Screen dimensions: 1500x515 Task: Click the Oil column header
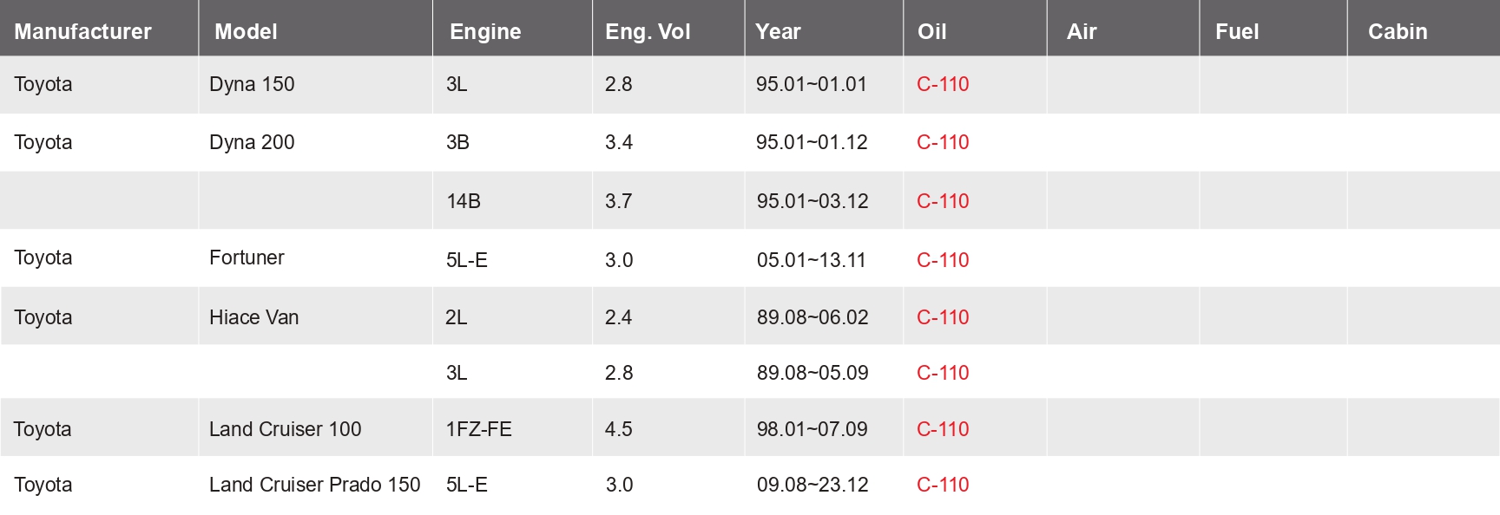pos(931,32)
